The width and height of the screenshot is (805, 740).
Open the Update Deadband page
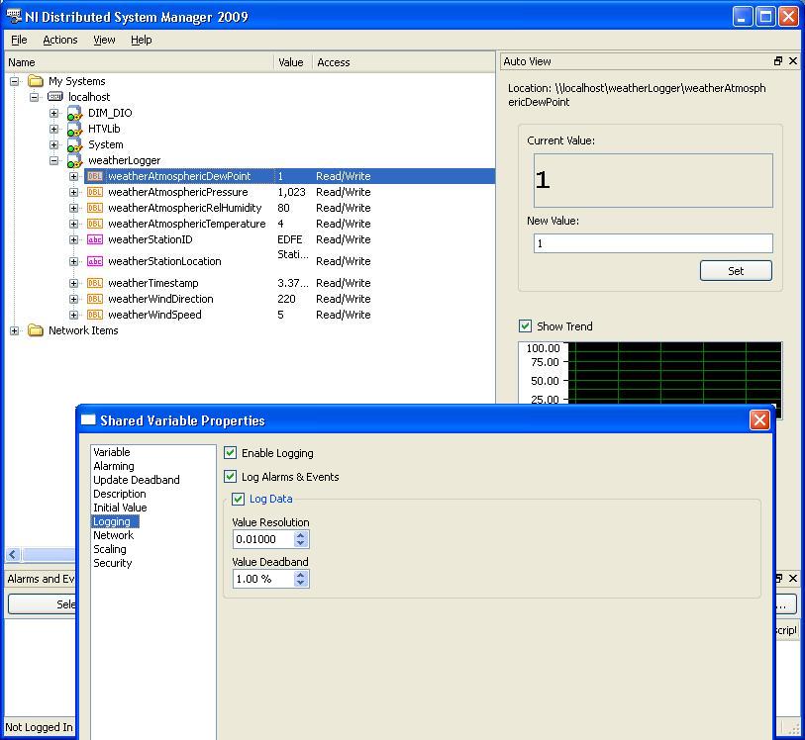click(x=136, y=480)
